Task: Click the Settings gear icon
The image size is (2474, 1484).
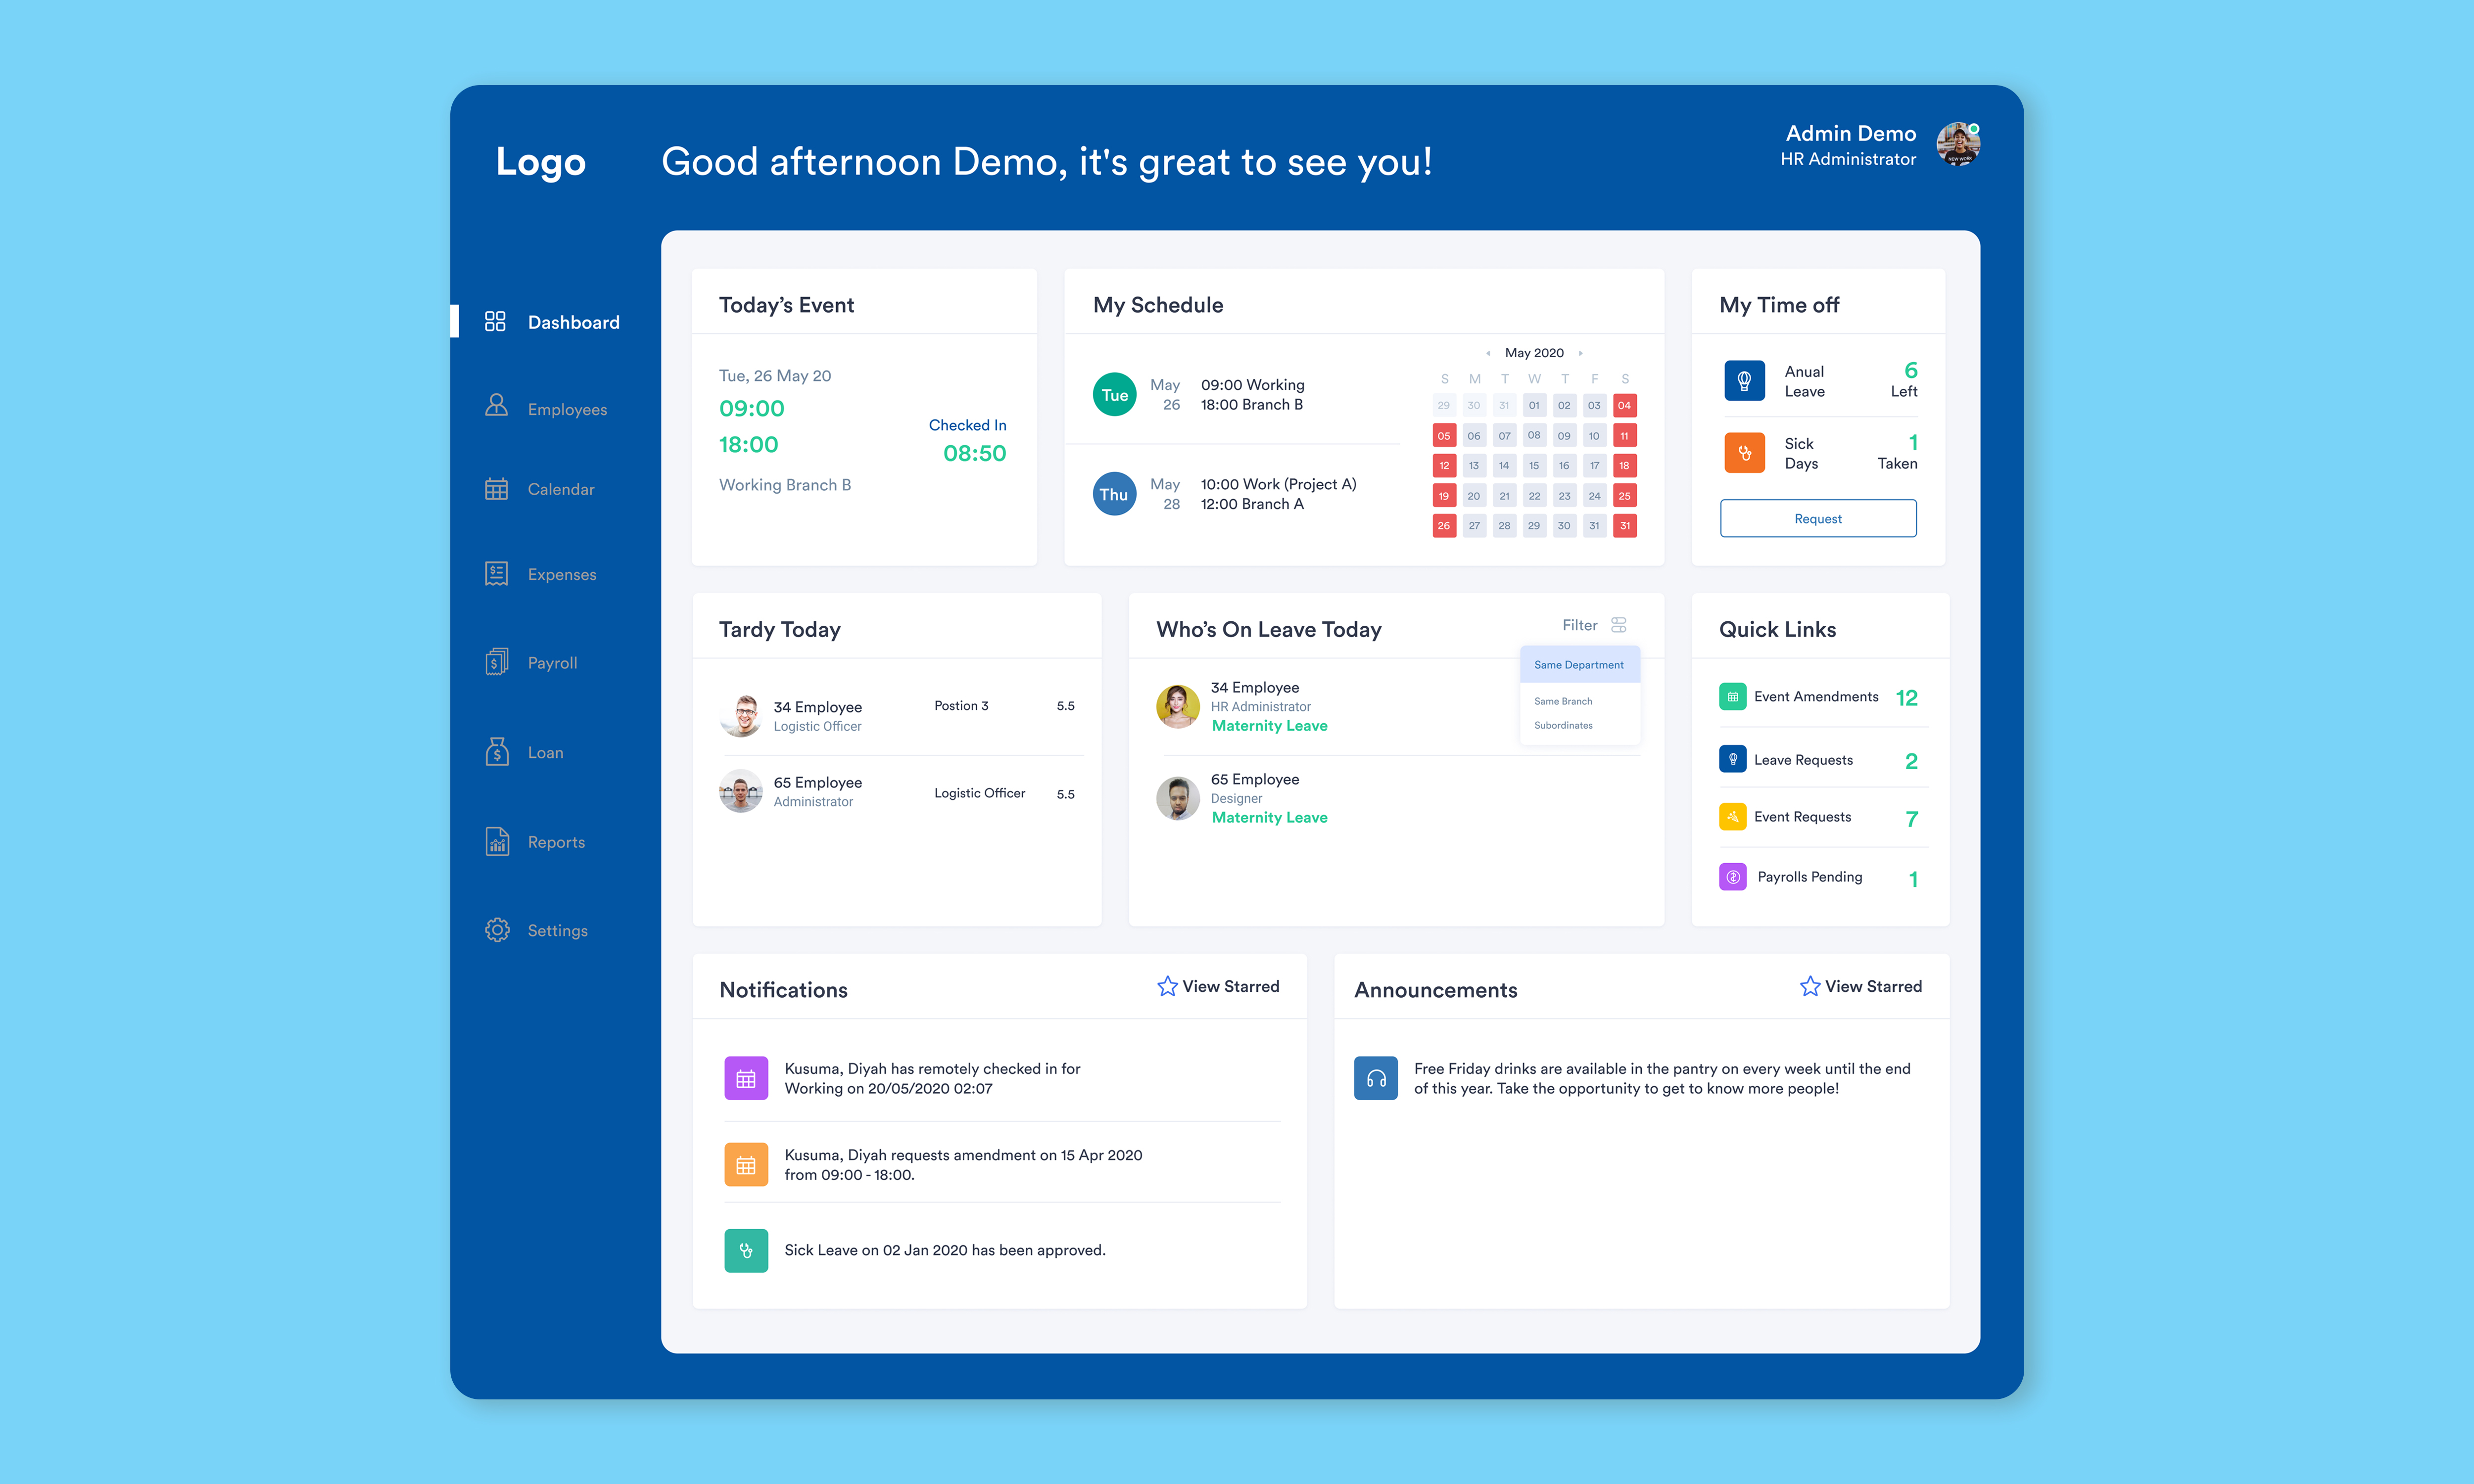Action: [496, 930]
